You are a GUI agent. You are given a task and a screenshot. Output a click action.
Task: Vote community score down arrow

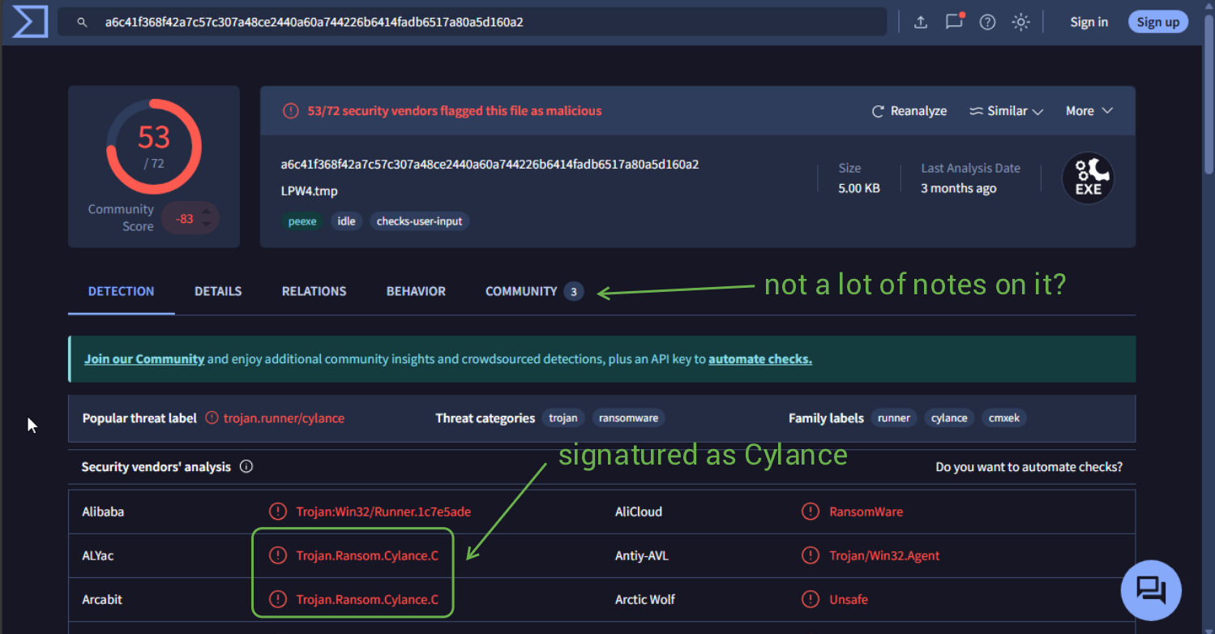click(207, 224)
